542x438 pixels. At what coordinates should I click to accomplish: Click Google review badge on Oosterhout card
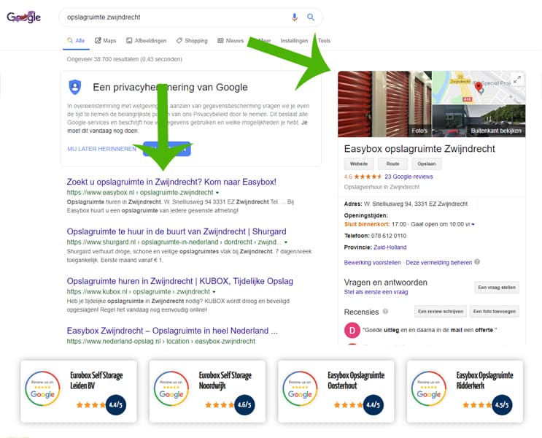coord(300,388)
